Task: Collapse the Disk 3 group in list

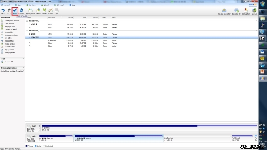Action: point(257,30)
